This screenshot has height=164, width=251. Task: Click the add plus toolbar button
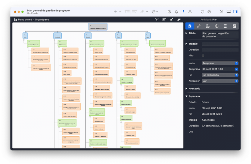(115, 12)
